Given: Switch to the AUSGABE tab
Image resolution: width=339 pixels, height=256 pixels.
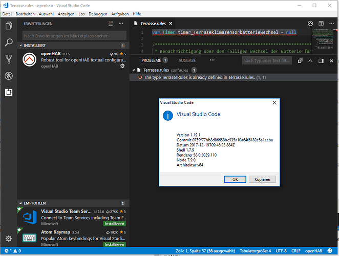Looking at the screenshot, I should point(187,60).
